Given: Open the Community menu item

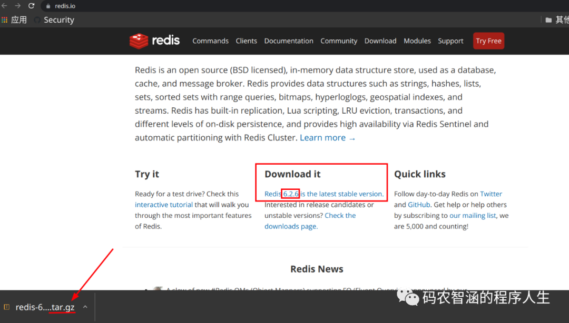Looking at the screenshot, I should 339,41.
